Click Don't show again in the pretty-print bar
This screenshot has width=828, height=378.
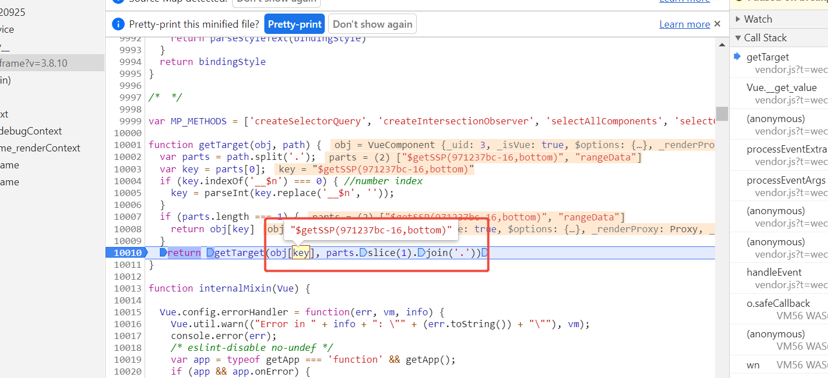pos(372,24)
